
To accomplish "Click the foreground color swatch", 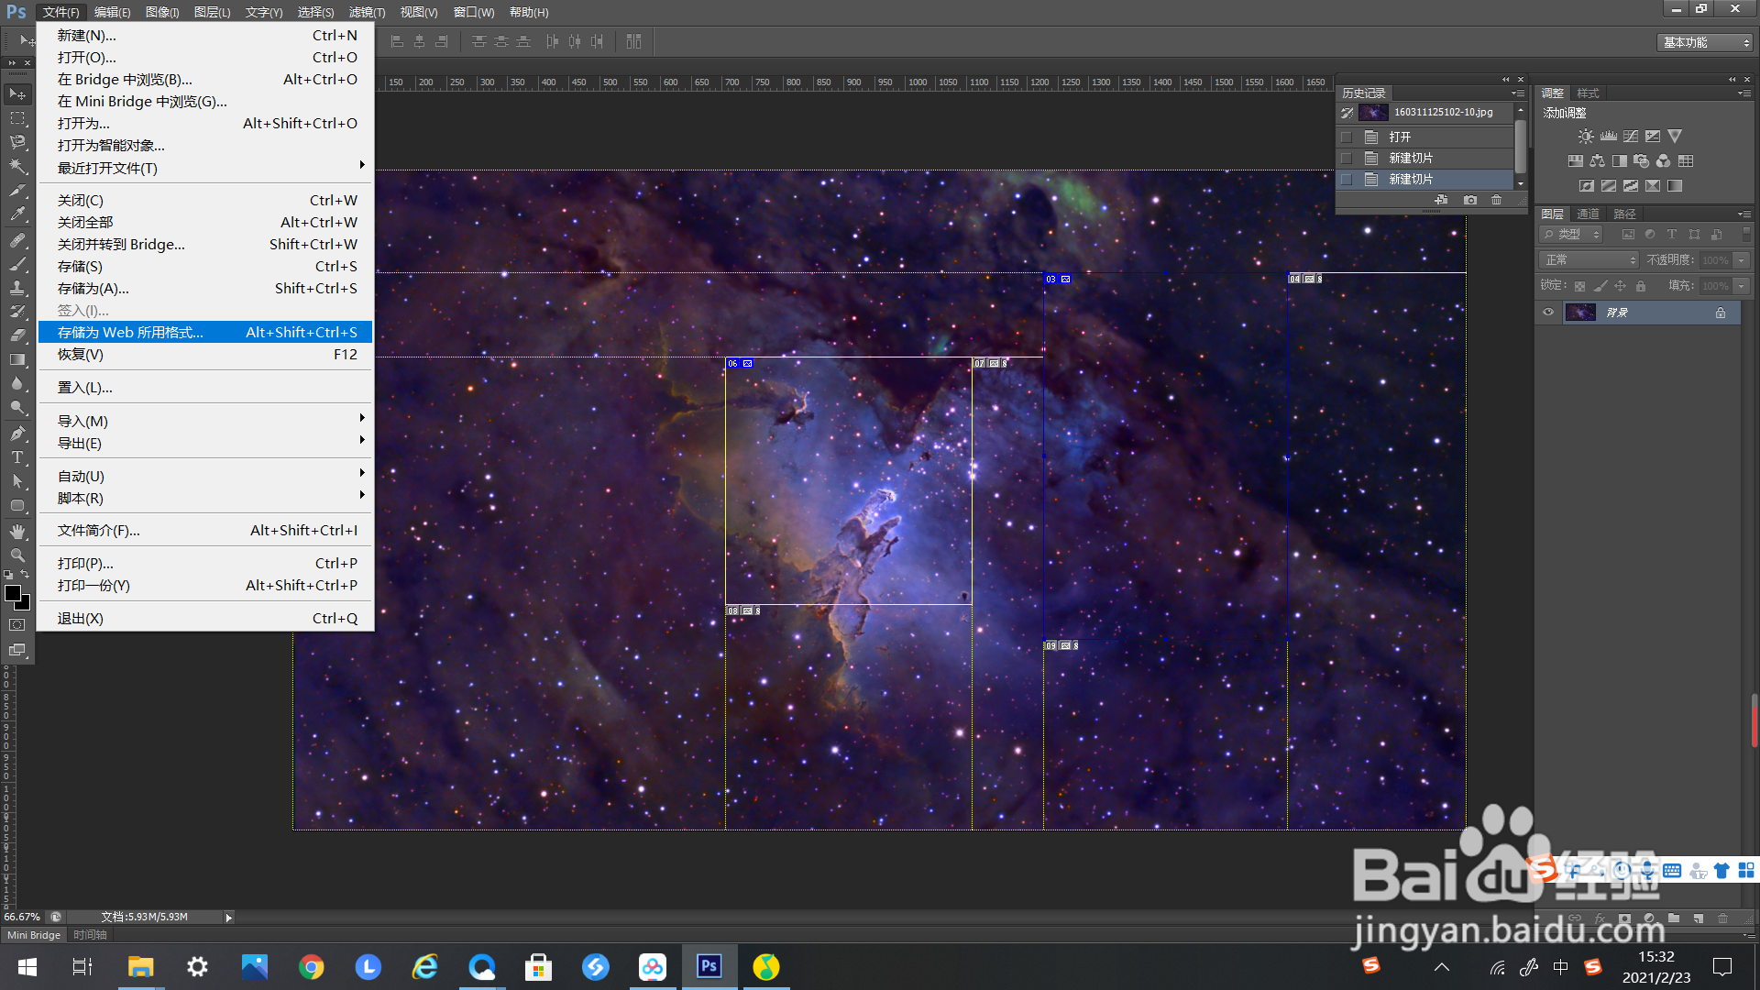I will point(13,594).
